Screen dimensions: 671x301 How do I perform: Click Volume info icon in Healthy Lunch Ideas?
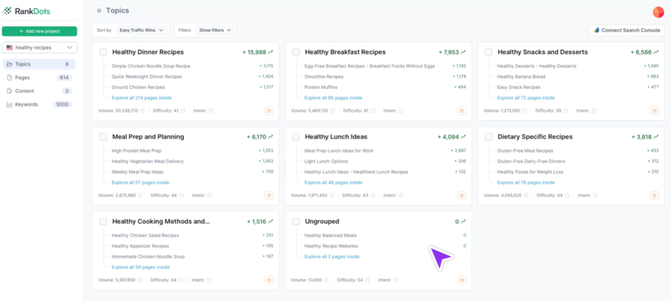coord(332,195)
